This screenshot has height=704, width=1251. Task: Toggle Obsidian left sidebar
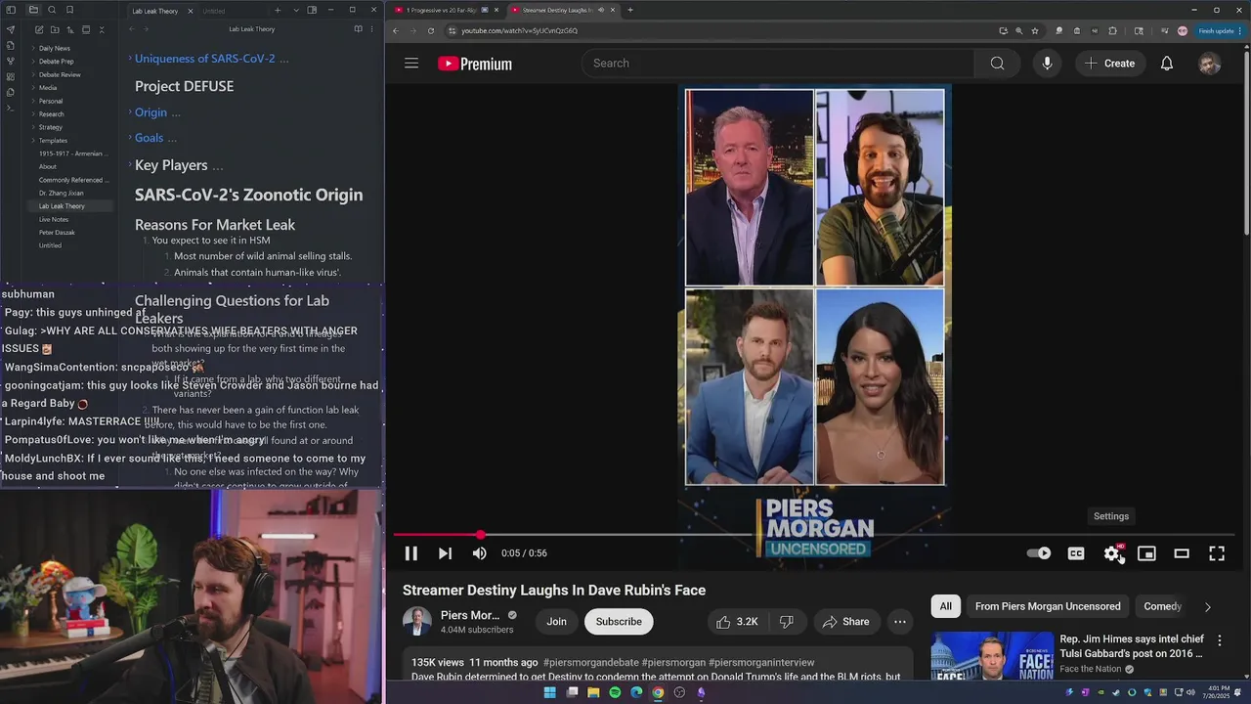pos(11,10)
